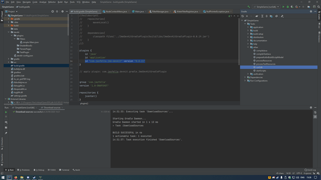Open Run panel gear settings
The image size is (321, 180).
(x=311, y=108)
